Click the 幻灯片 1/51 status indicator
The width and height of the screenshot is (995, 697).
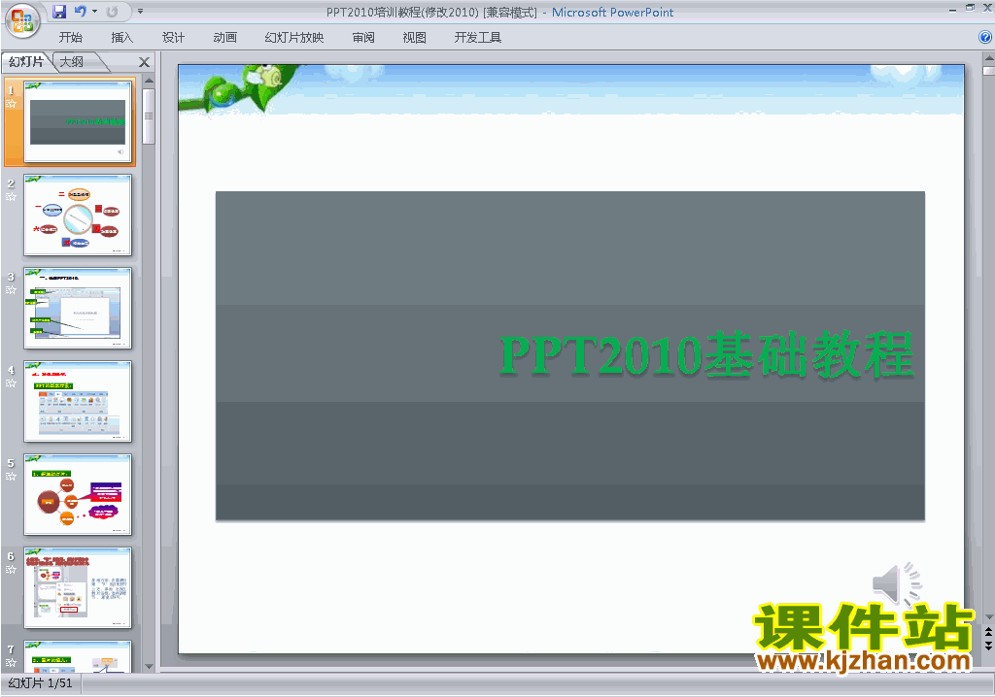point(41,683)
